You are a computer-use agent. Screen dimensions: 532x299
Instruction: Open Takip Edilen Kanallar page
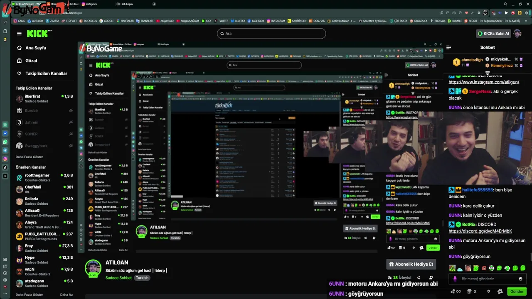pyautogui.click(x=42, y=74)
